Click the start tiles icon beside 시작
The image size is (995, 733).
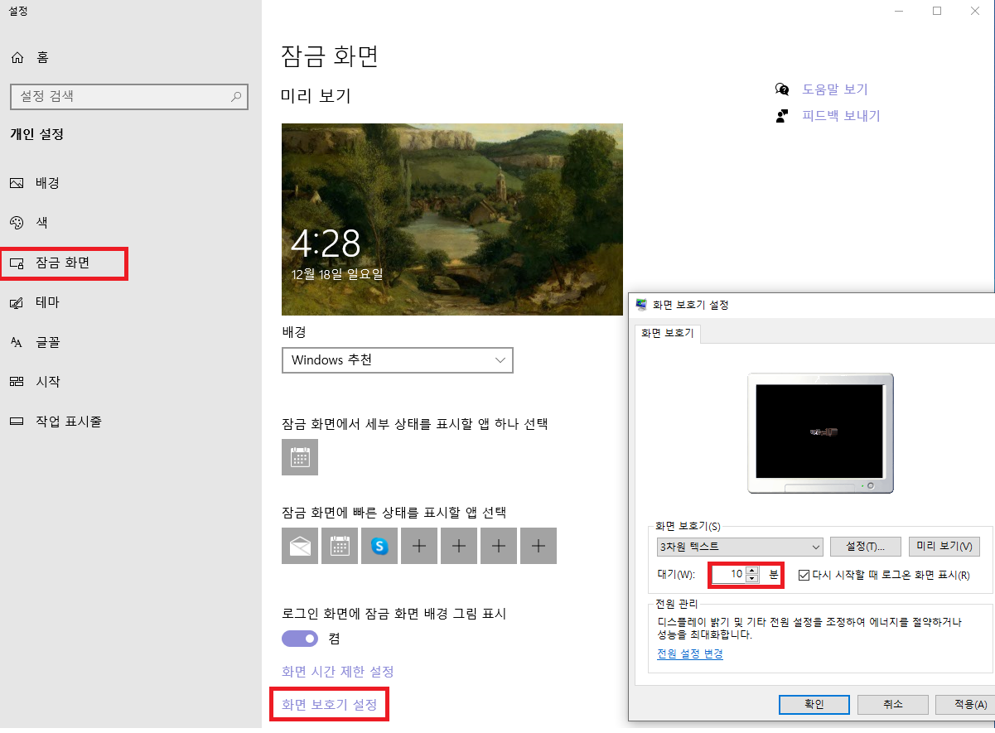(17, 382)
